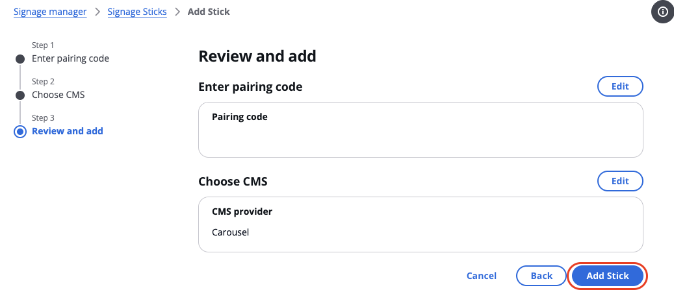
Task: Click the Step 2 circle indicator
Action: [x=20, y=95]
